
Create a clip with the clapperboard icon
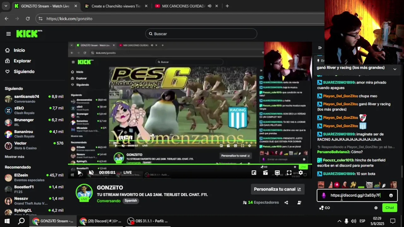click(265, 172)
